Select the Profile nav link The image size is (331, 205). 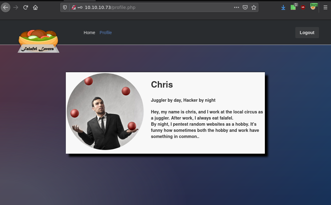[106, 33]
